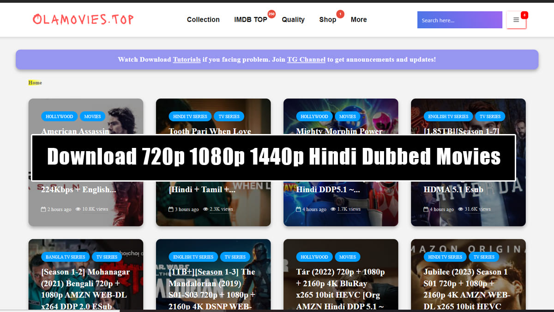Select MOVIES tag on Mighty Morphin card
This screenshot has width=554, height=312.
click(x=347, y=116)
